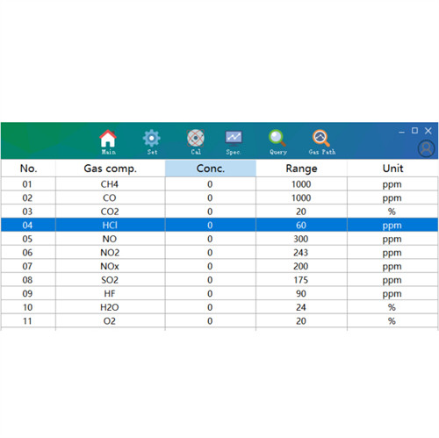Select the highlighted HCl row
The height and width of the screenshot is (438, 439).
tap(219, 225)
